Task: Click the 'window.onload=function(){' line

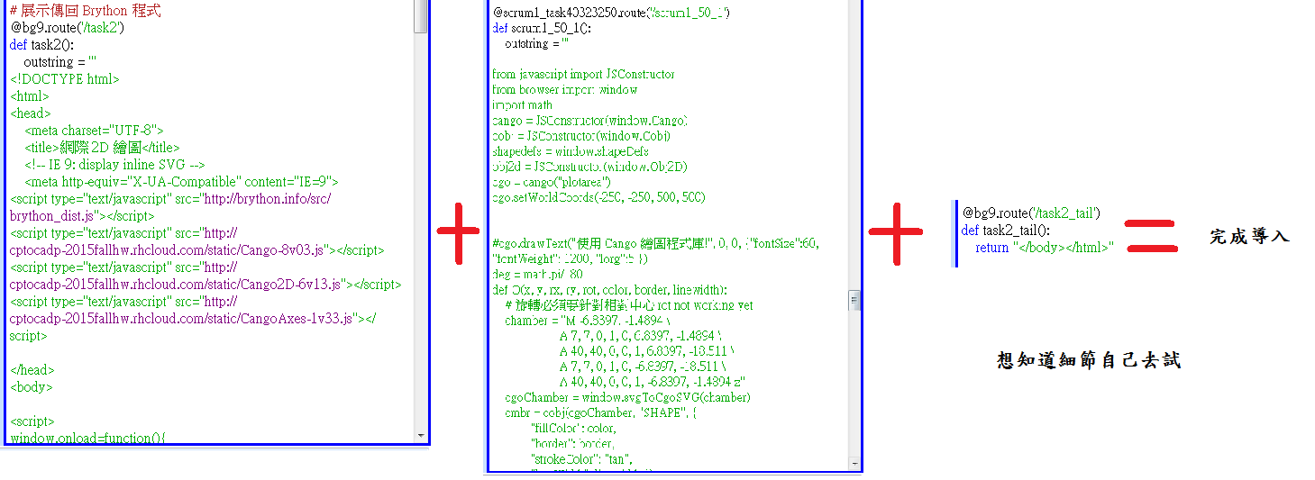Action: coord(87,439)
